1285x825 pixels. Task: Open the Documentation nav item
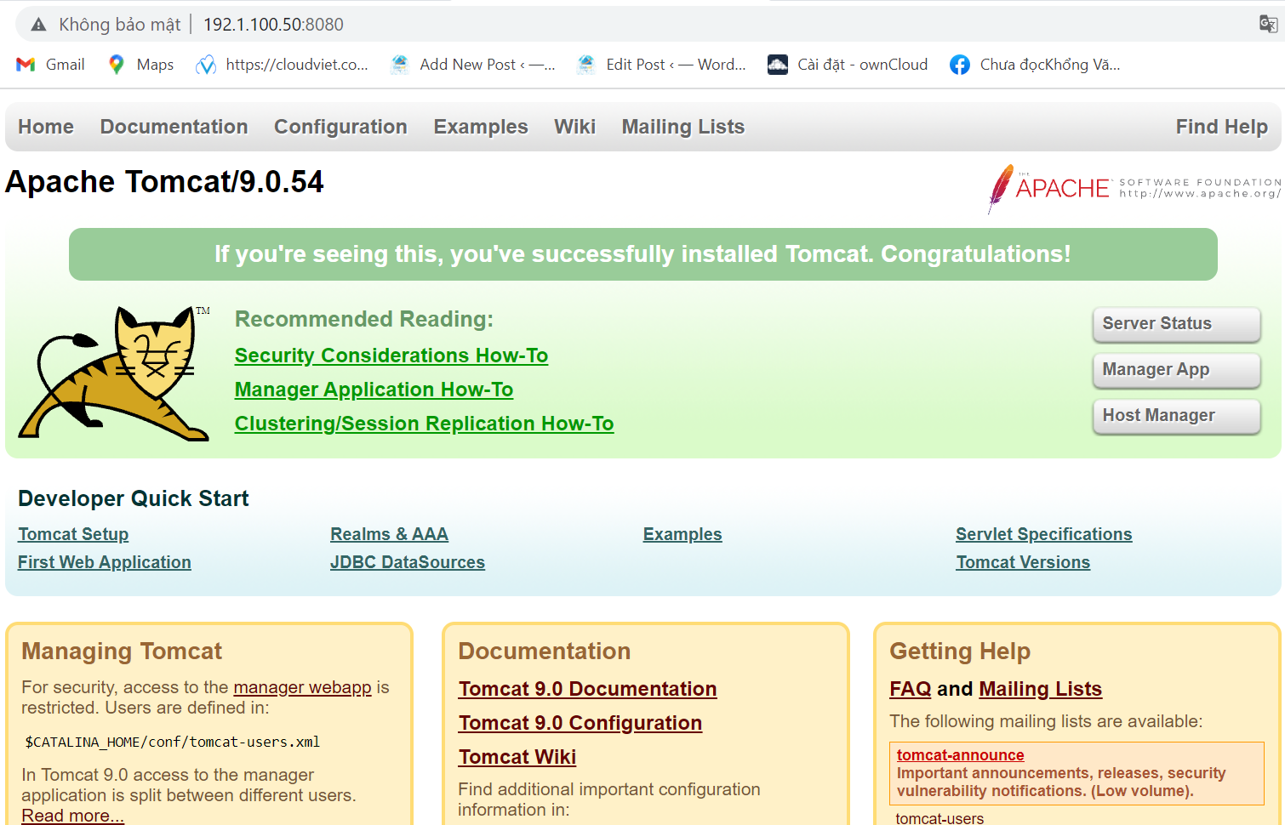point(174,127)
